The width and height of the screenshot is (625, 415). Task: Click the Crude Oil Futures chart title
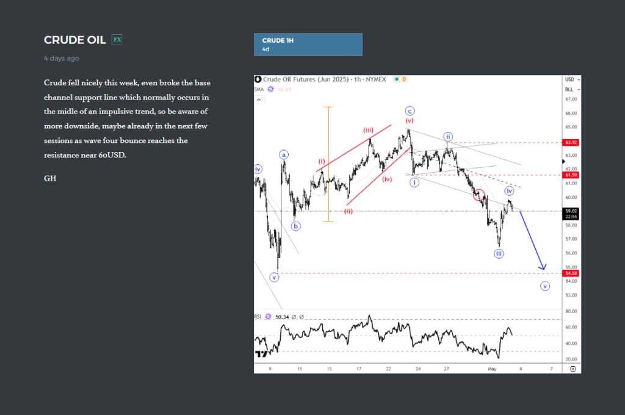[x=324, y=79]
